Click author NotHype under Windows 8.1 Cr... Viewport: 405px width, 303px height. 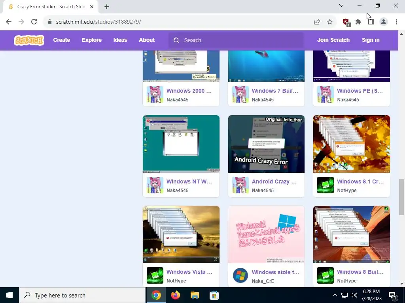(346, 191)
